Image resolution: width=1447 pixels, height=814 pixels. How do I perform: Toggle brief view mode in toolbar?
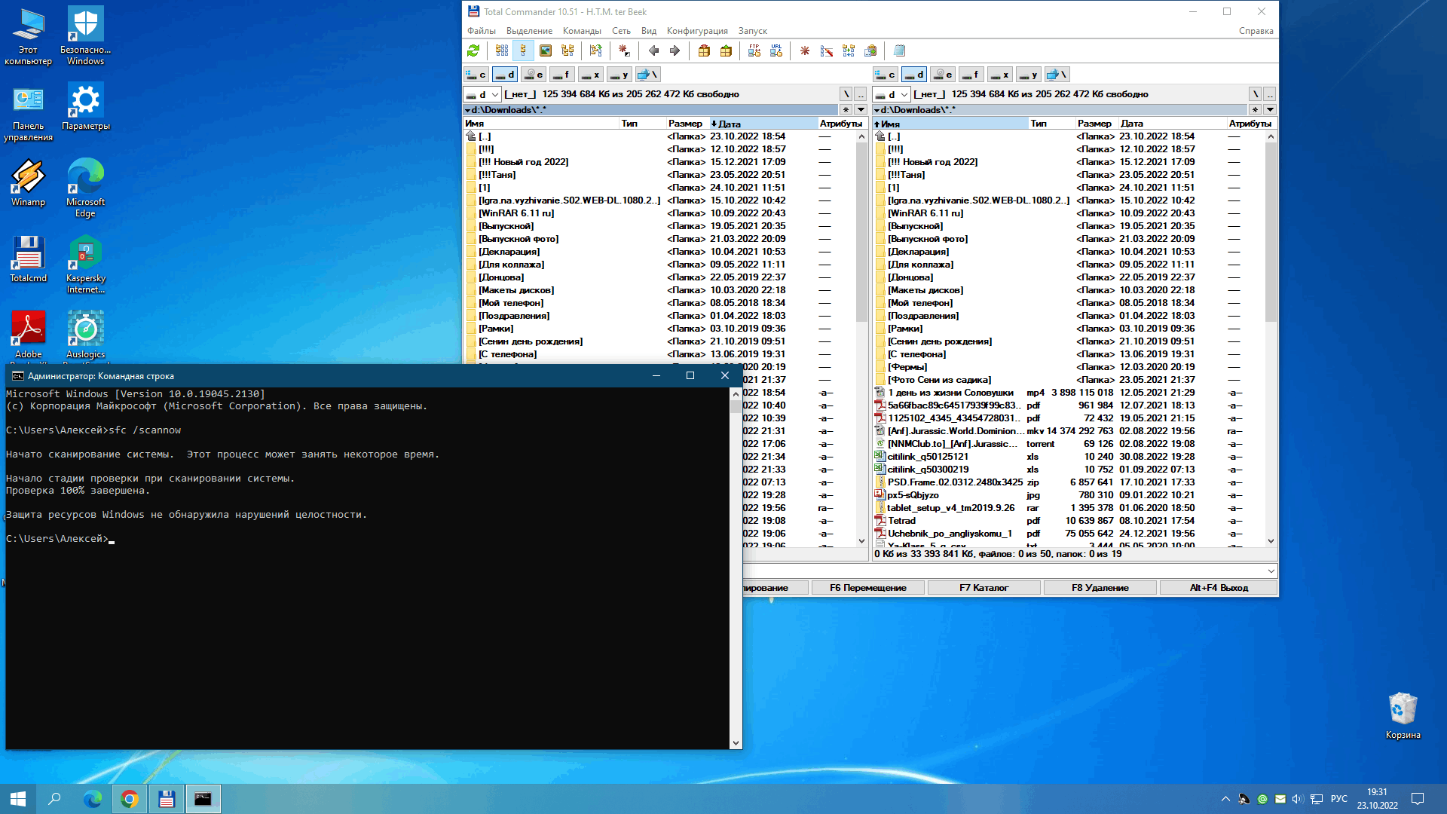502,50
